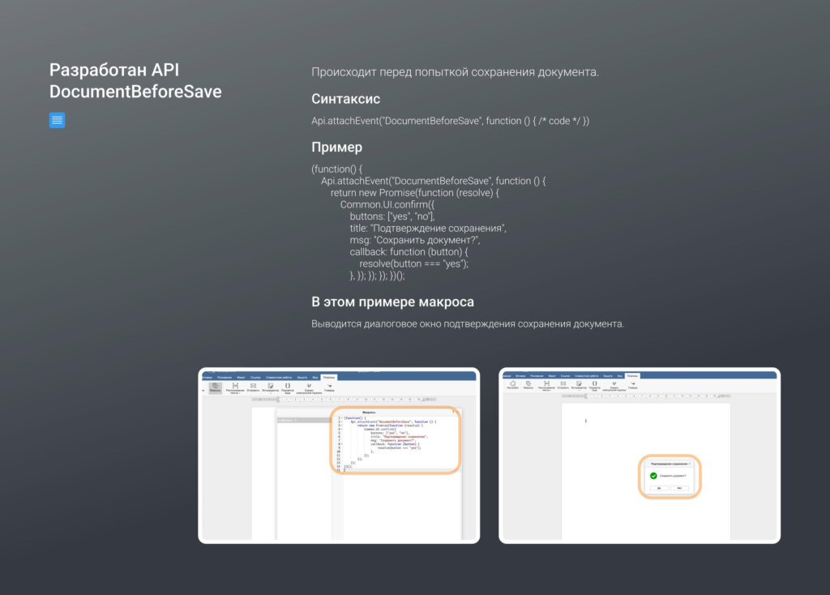Click Настройки plugin icon in right screenshot
Screen dimensions: 830x595
click(512, 384)
